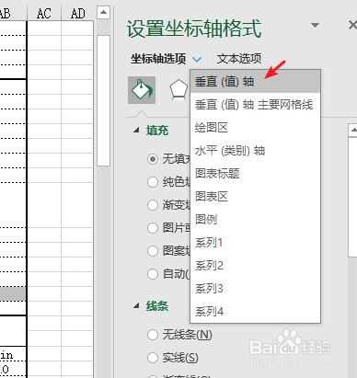Click the worksheet scrollbar up arrow
357x378 pixels.
pyautogui.click(x=103, y=13)
